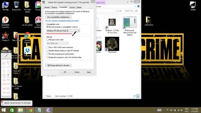Select The Forest shortcut in Explorer
The height and width of the screenshot is (113, 201).
click(x=112, y=45)
